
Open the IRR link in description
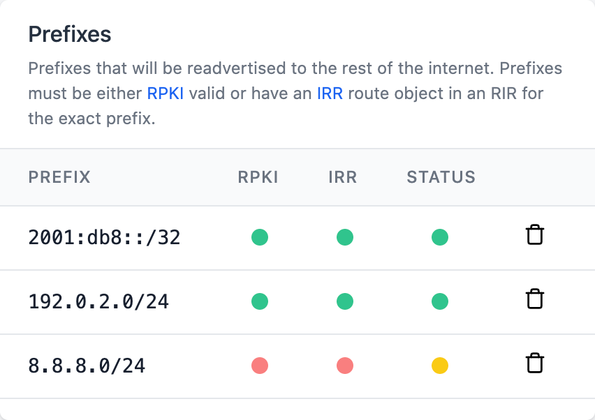click(x=330, y=93)
